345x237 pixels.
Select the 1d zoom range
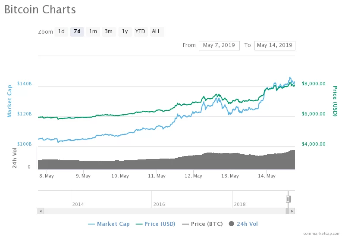pos(61,31)
